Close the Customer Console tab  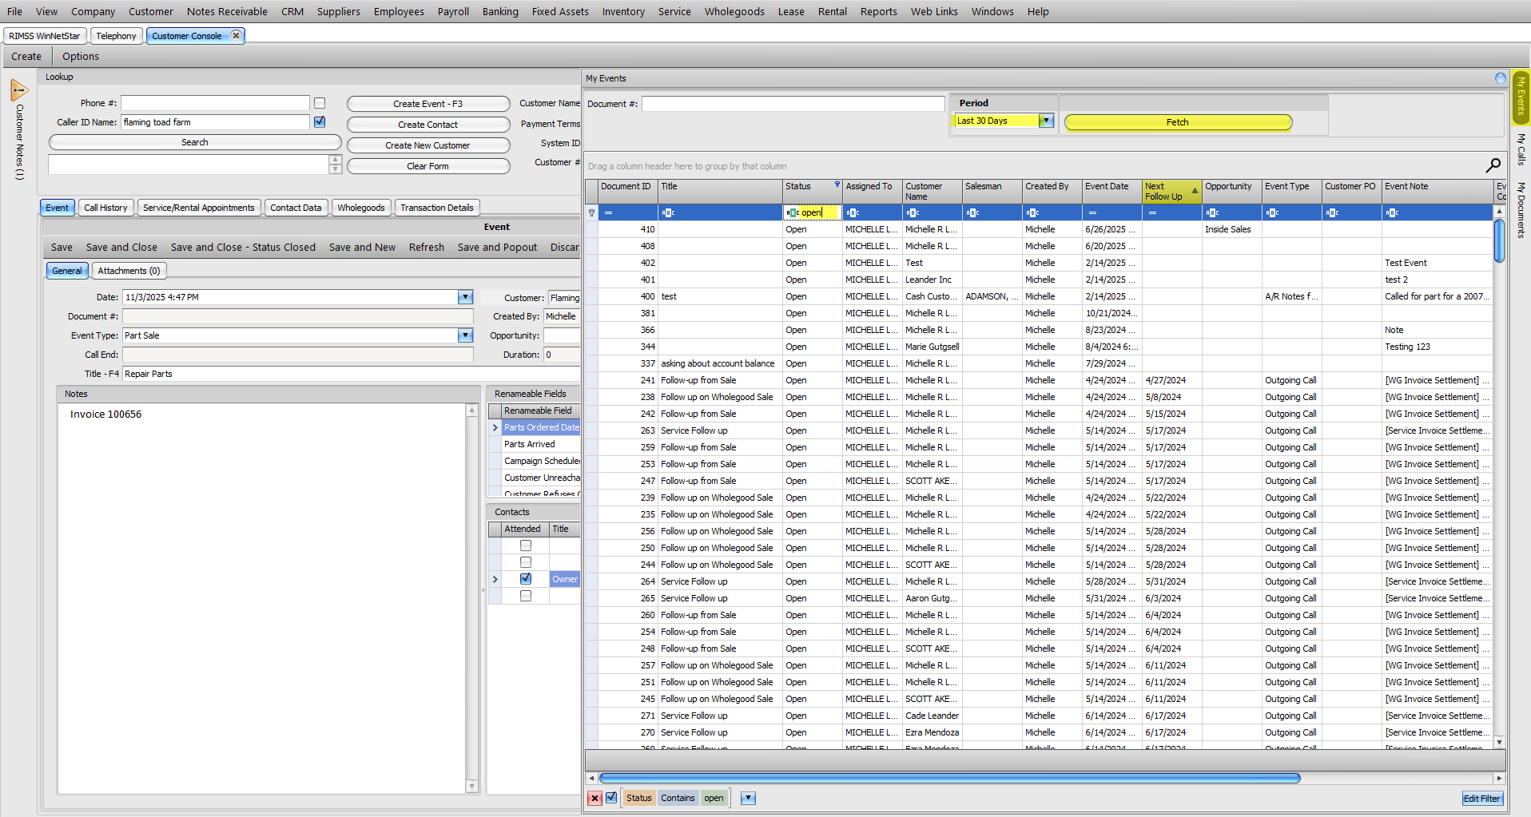point(237,36)
